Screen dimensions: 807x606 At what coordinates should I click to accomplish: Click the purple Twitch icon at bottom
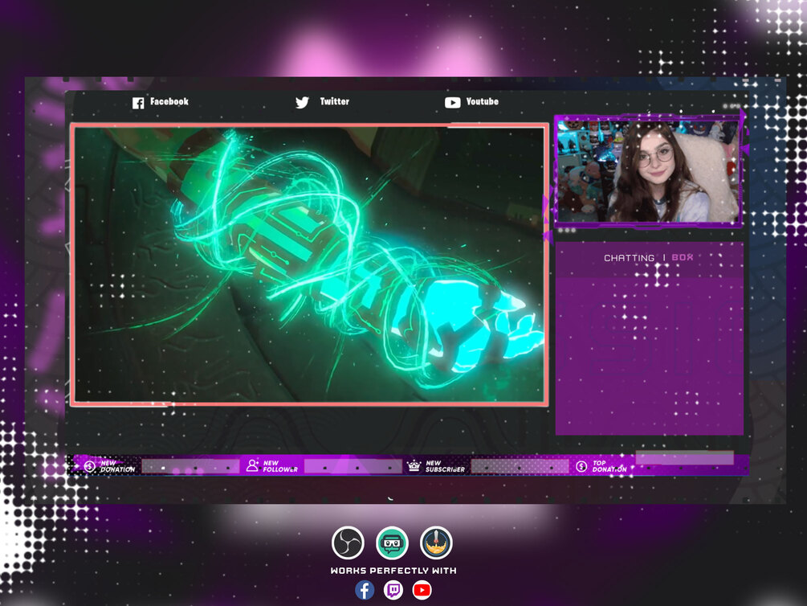point(393,590)
